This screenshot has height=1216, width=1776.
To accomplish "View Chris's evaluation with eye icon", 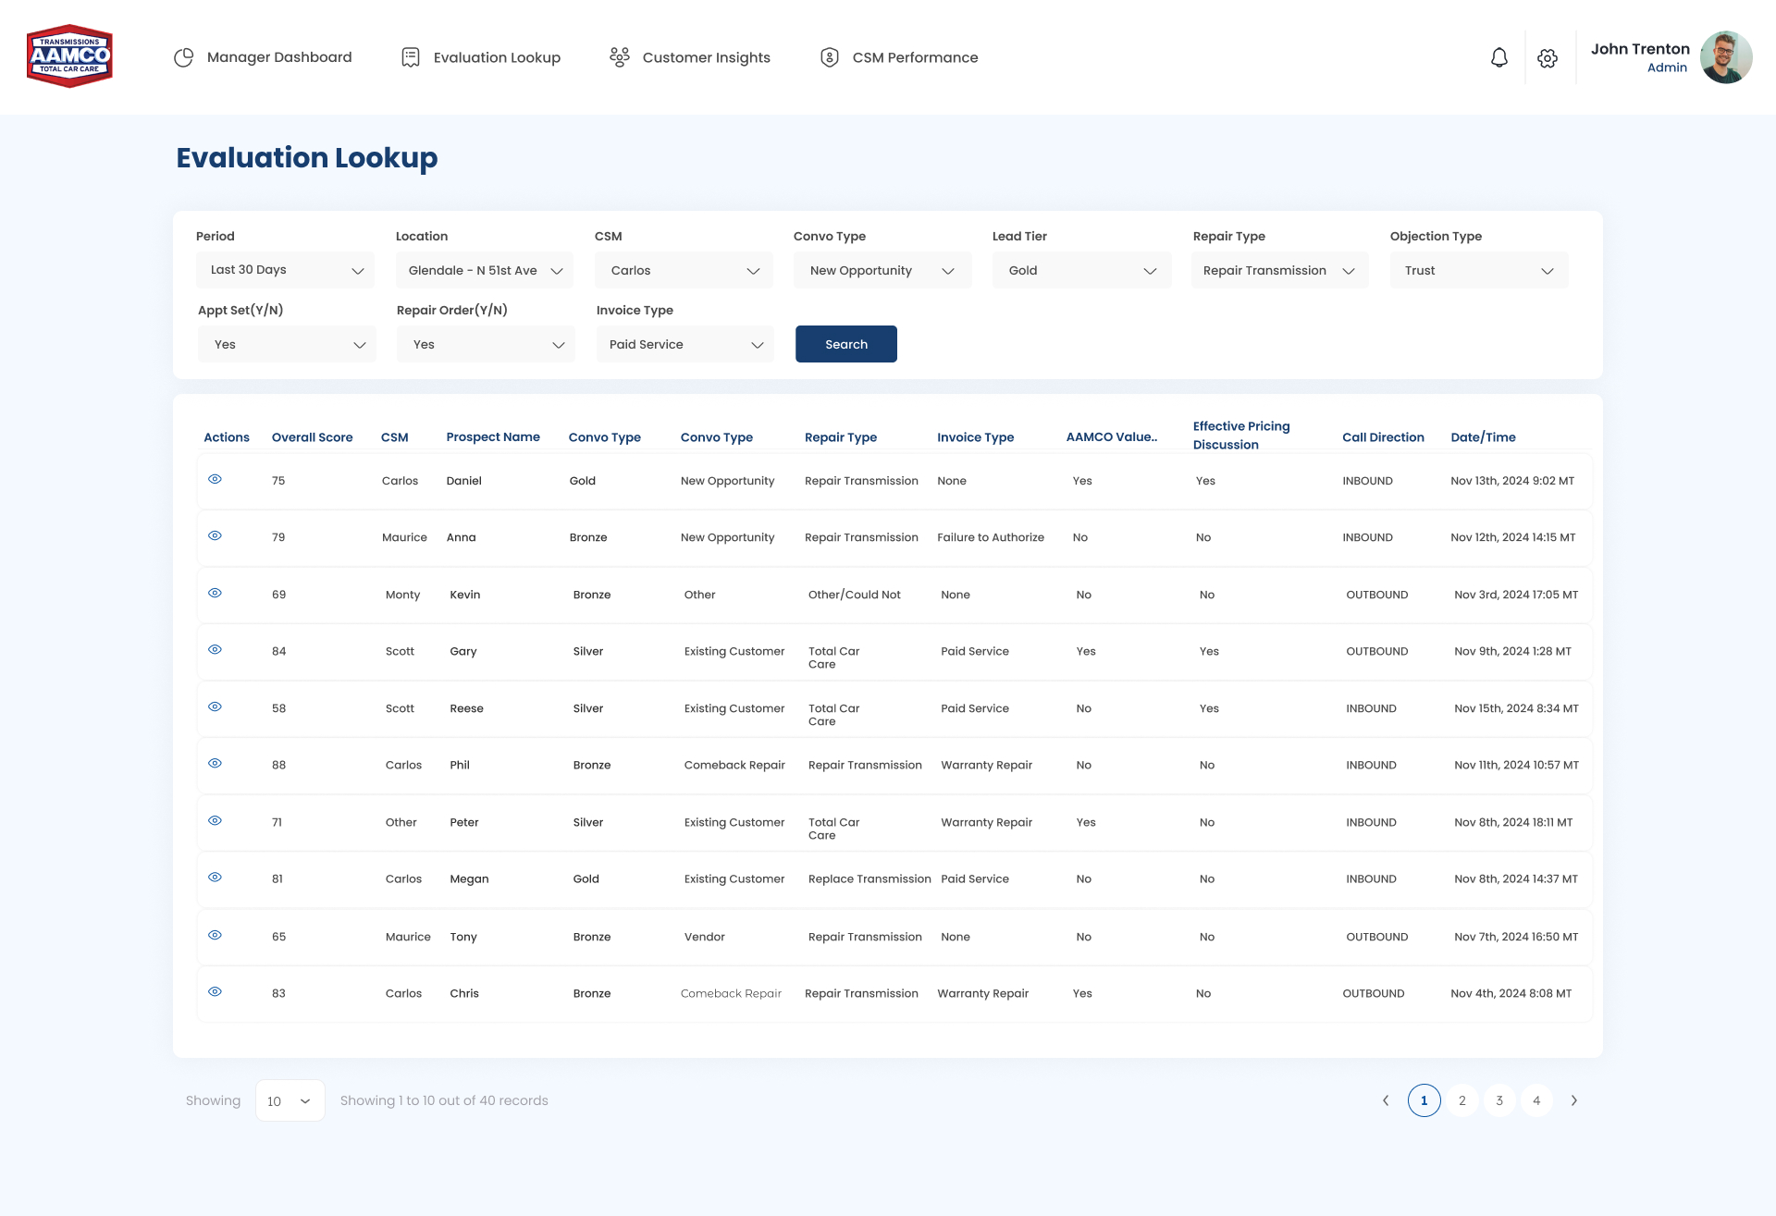I will click(215, 991).
